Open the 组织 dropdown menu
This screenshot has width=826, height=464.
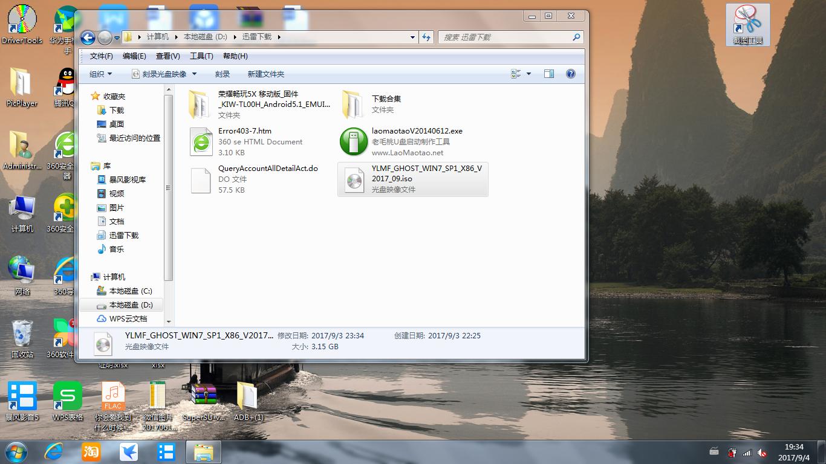[x=100, y=73]
